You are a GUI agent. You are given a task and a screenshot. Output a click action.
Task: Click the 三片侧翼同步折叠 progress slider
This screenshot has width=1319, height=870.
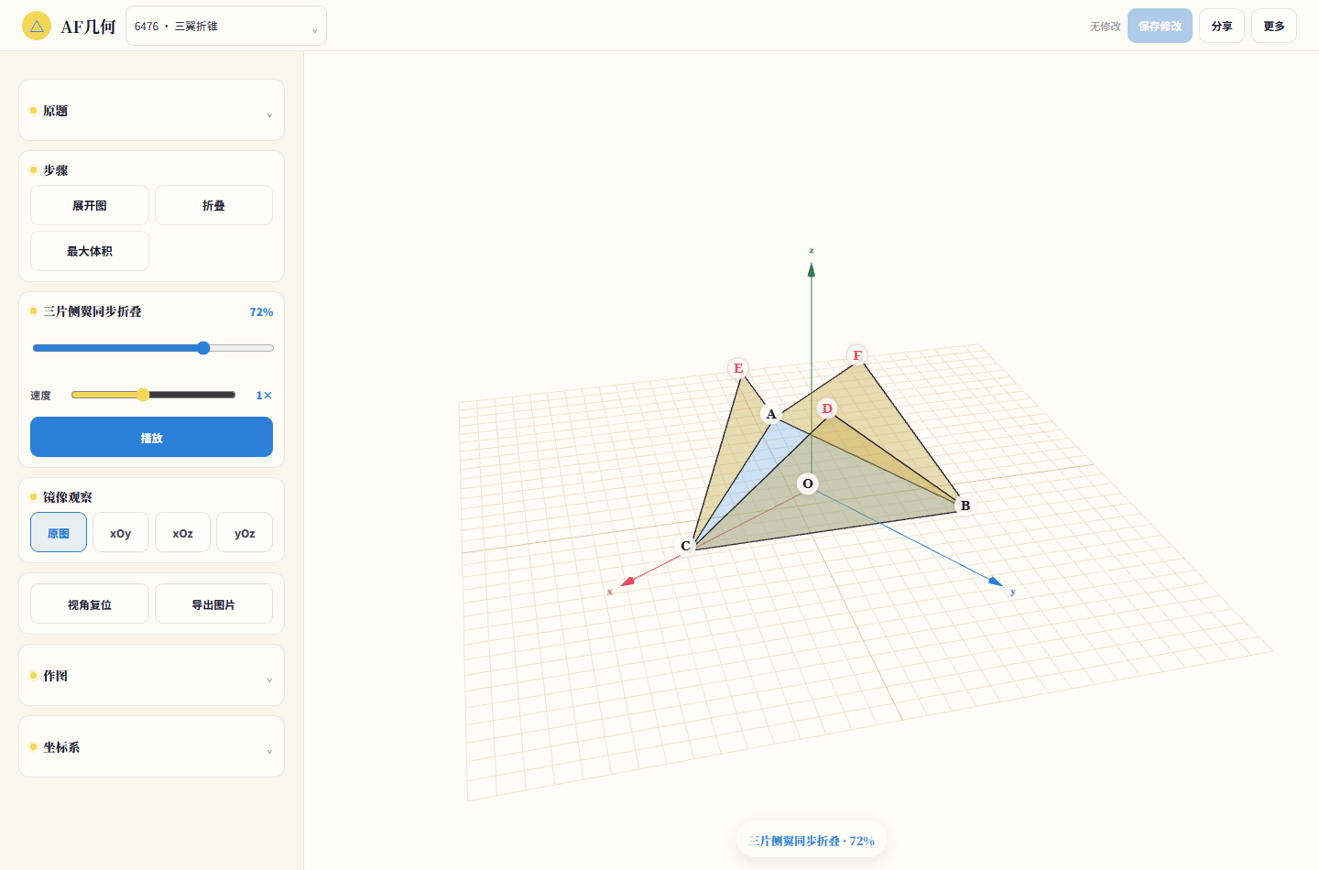(153, 348)
